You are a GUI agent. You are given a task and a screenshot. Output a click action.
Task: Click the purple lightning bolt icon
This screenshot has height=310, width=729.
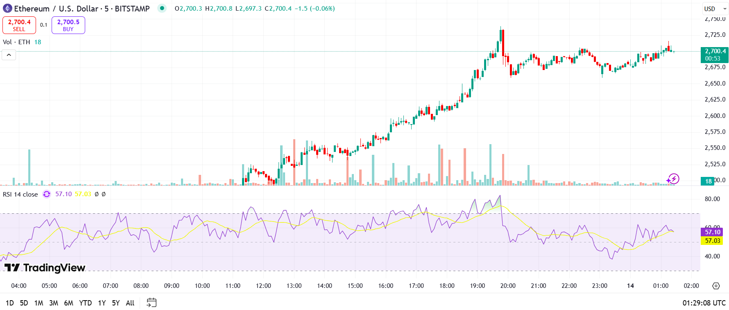pos(673,179)
